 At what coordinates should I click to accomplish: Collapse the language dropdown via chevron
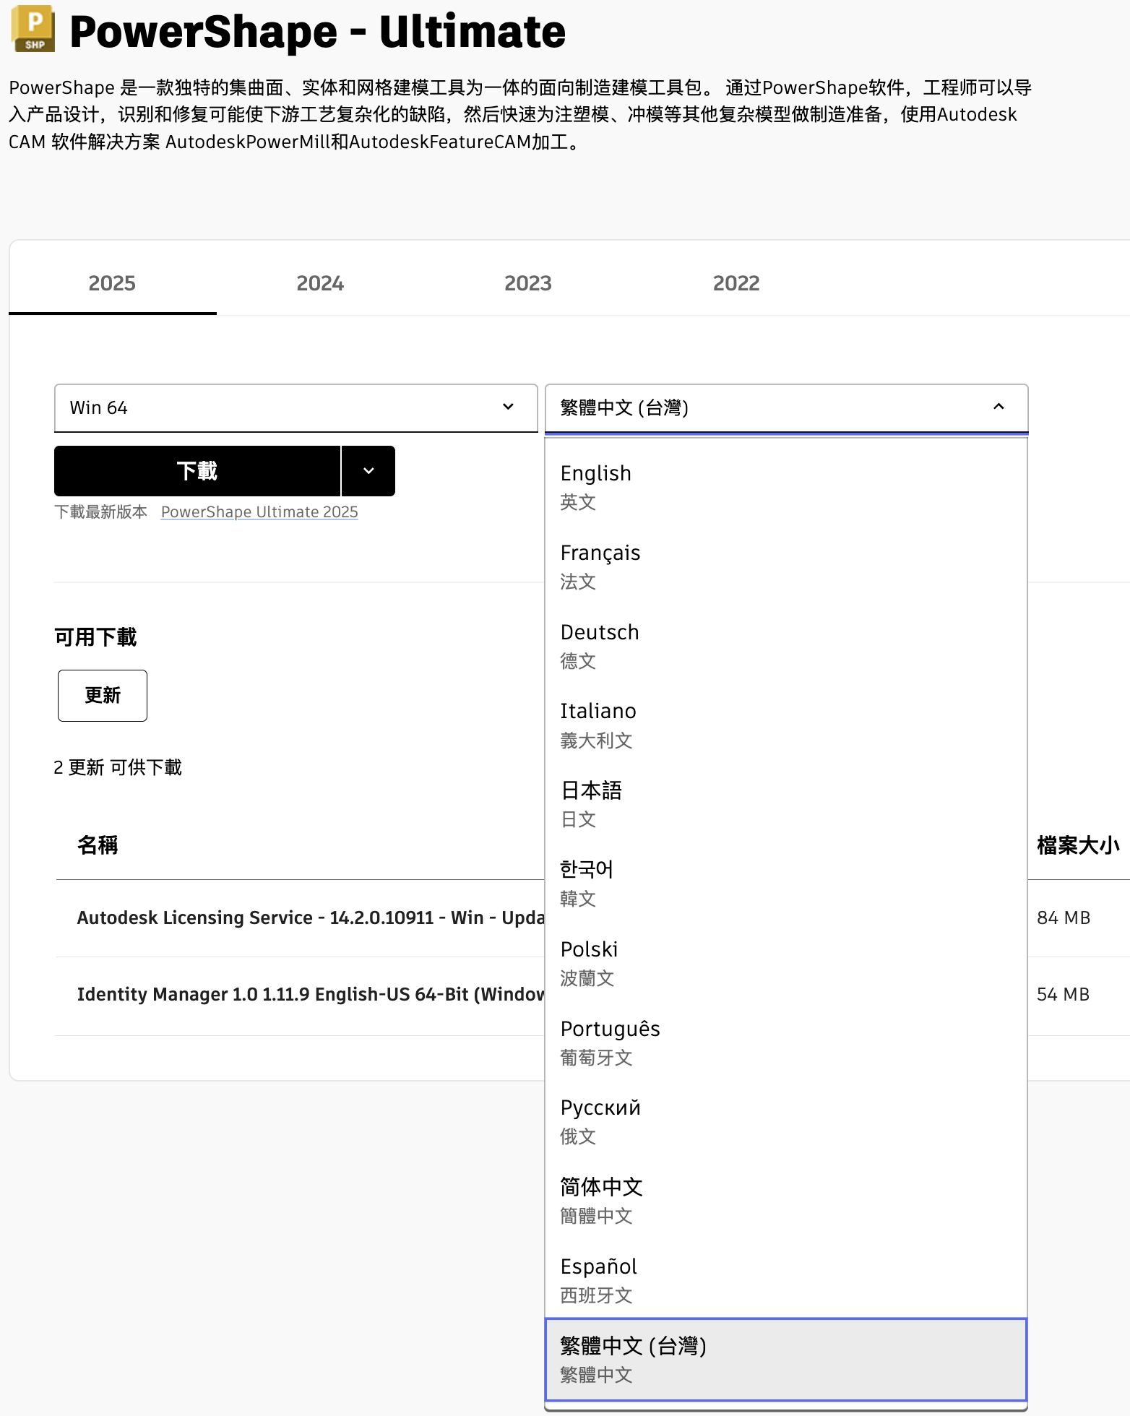tap(999, 407)
